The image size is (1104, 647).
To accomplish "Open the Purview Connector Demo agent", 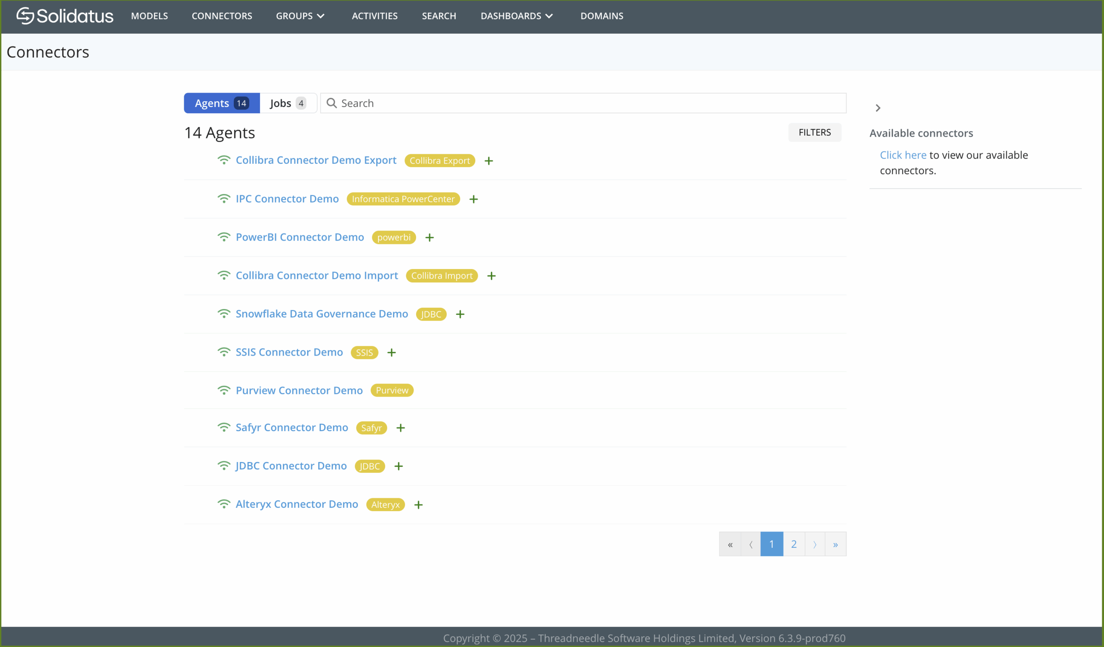I will pyautogui.click(x=299, y=390).
